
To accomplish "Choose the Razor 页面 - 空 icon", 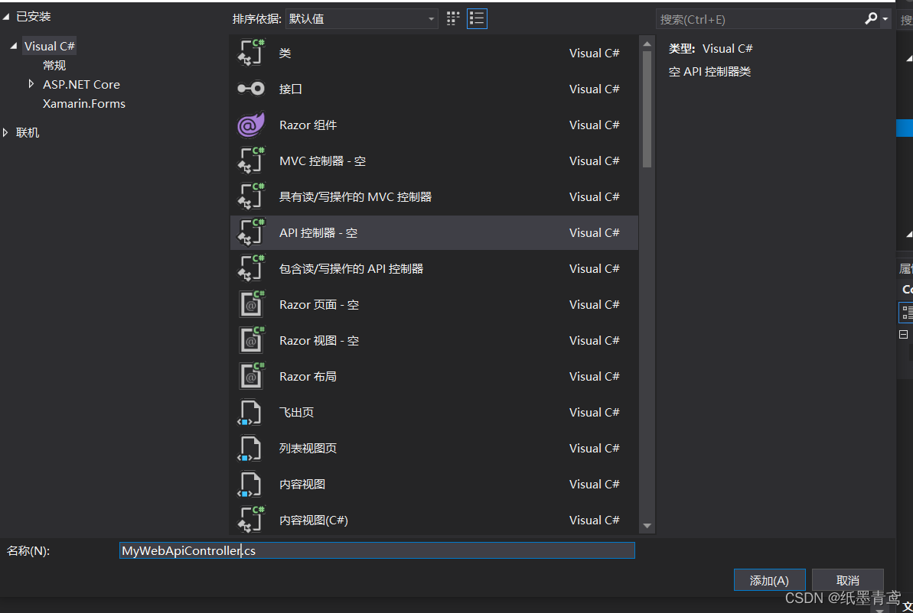I will click(x=251, y=304).
